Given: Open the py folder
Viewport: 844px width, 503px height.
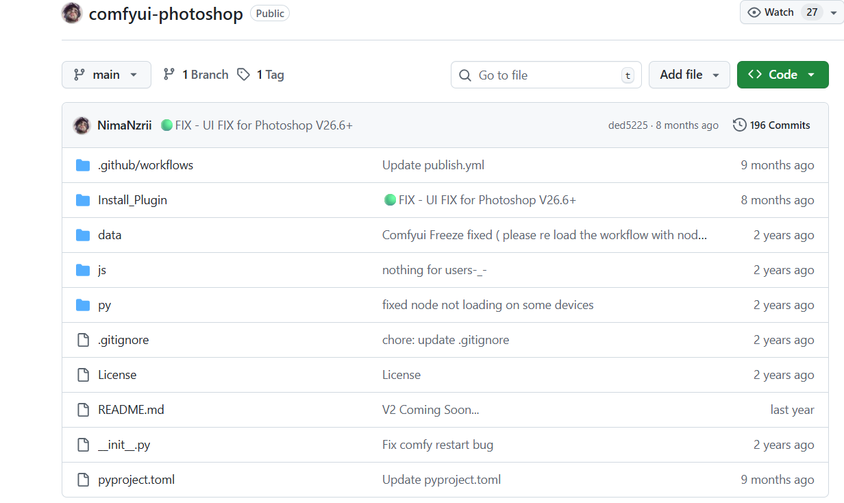Looking at the screenshot, I should (x=104, y=305).
